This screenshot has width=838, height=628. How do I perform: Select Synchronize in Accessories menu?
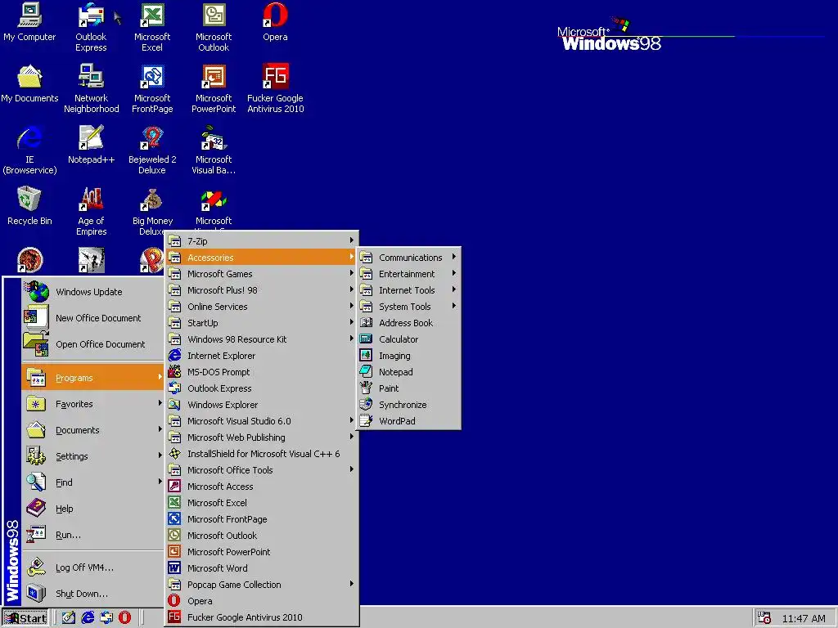click(409, 404)
